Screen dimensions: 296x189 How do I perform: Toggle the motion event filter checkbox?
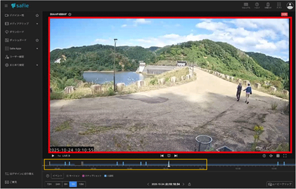point(68,175)
